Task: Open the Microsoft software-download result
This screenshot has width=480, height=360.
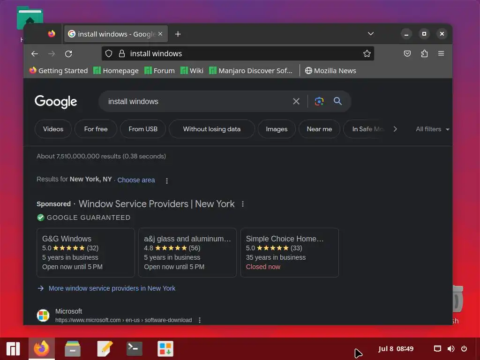Action: tap(124, 320)
